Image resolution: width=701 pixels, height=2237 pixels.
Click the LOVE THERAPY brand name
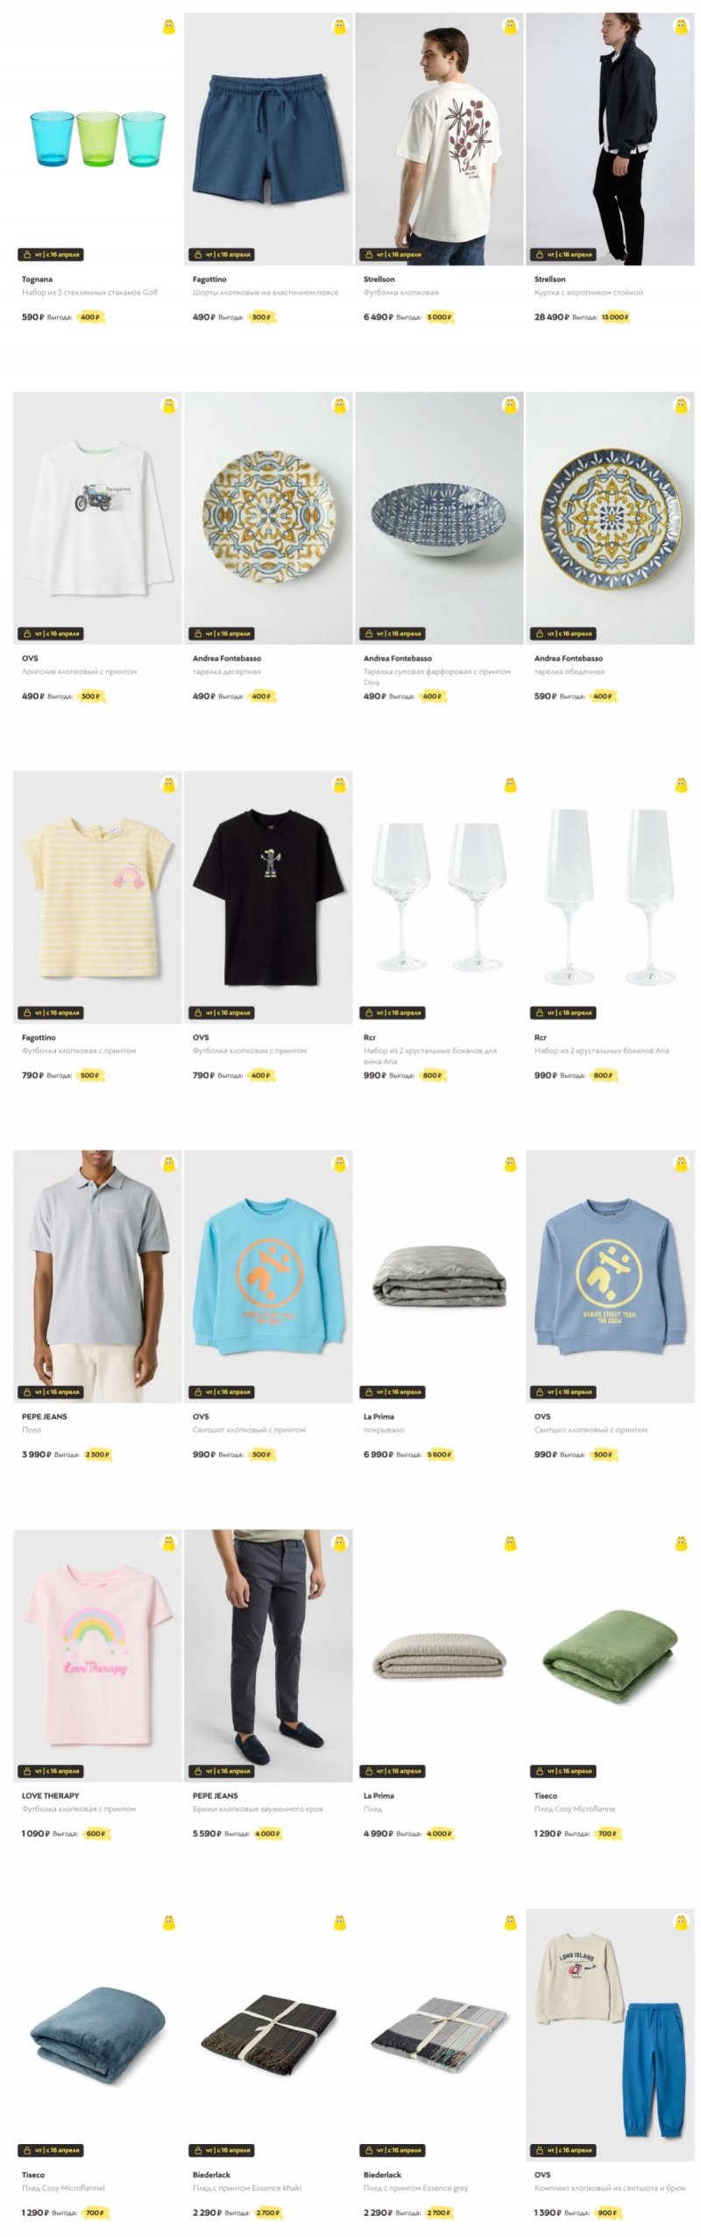tap(50, 1795)
